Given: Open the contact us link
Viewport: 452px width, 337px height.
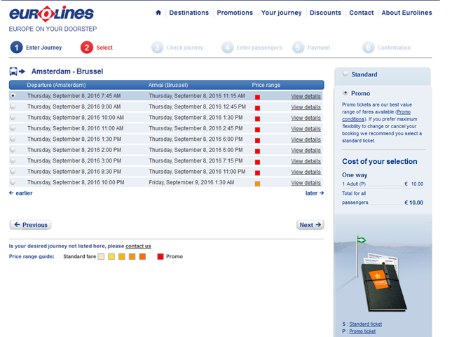Looking at the screenshot, I should [x=138, y=246].
